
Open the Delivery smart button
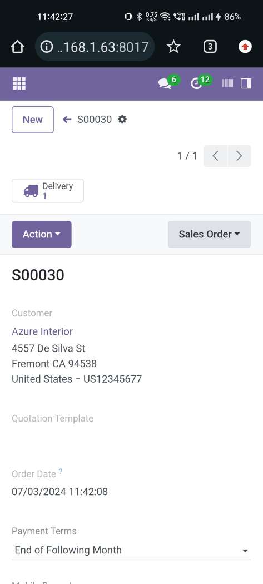coord(48,191)
